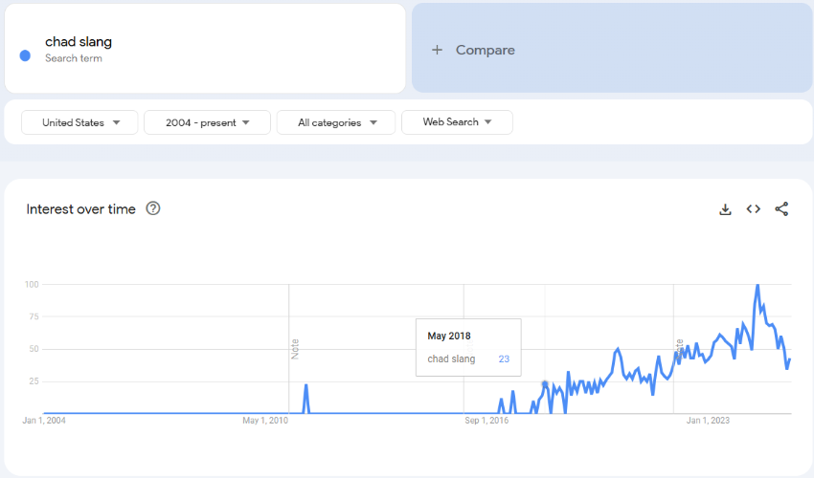Click the May 2018 tooltip title
Image resolution: width=814 pixels, height=478 pixels.
[449, 336]
